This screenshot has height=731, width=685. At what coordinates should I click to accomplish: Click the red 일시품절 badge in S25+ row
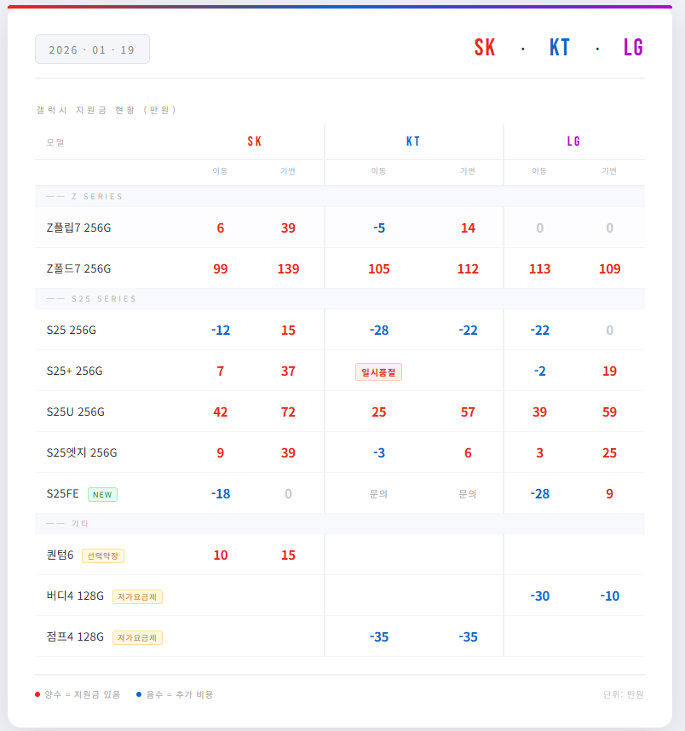(378, 372)
